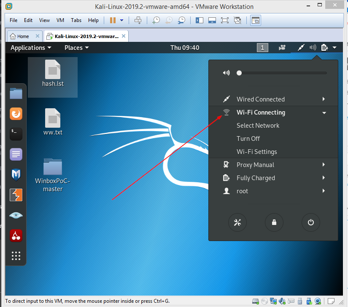Launch Metasploit from the dock
The height and width of the screenshot is (307, 348).
[x=16, y=175]
